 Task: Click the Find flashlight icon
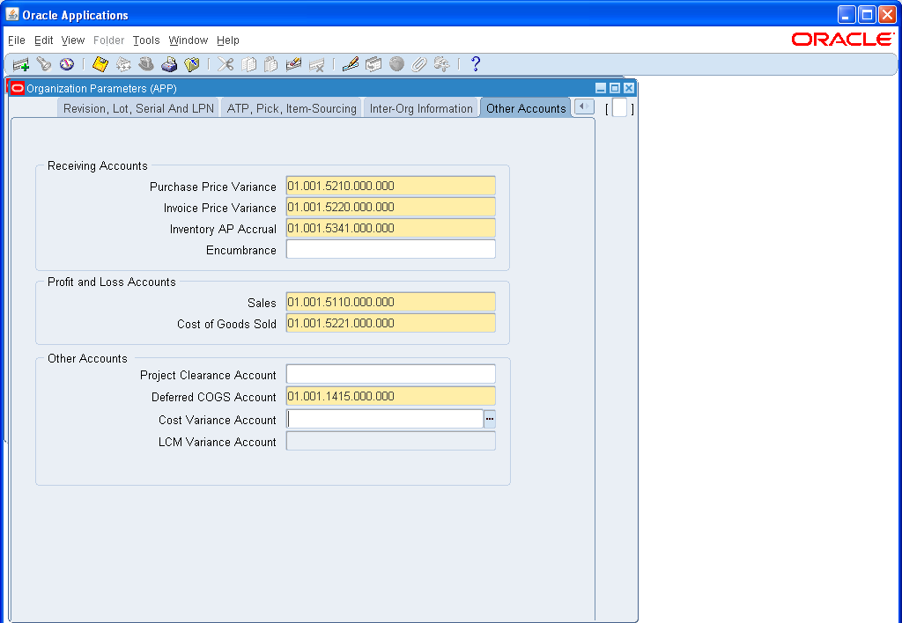pyautogui.click(x=44, y=63)
